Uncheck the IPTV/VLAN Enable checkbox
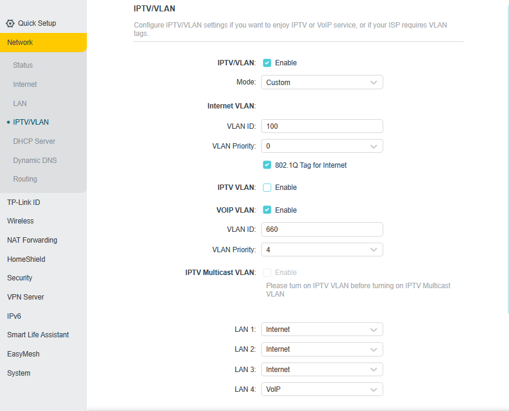 tap(267, 63)
